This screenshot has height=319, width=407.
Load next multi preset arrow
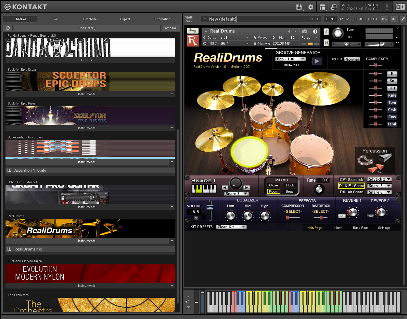pos(318,19)
